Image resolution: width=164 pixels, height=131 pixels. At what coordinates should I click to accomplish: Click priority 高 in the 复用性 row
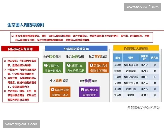click(155, 95)
